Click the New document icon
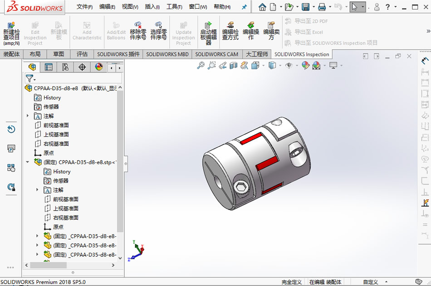This screenshot has height=286, width=431. (273, 7)
